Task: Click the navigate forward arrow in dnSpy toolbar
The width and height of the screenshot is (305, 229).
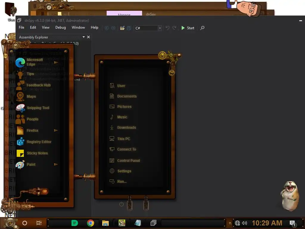Action: click(113, 28)
